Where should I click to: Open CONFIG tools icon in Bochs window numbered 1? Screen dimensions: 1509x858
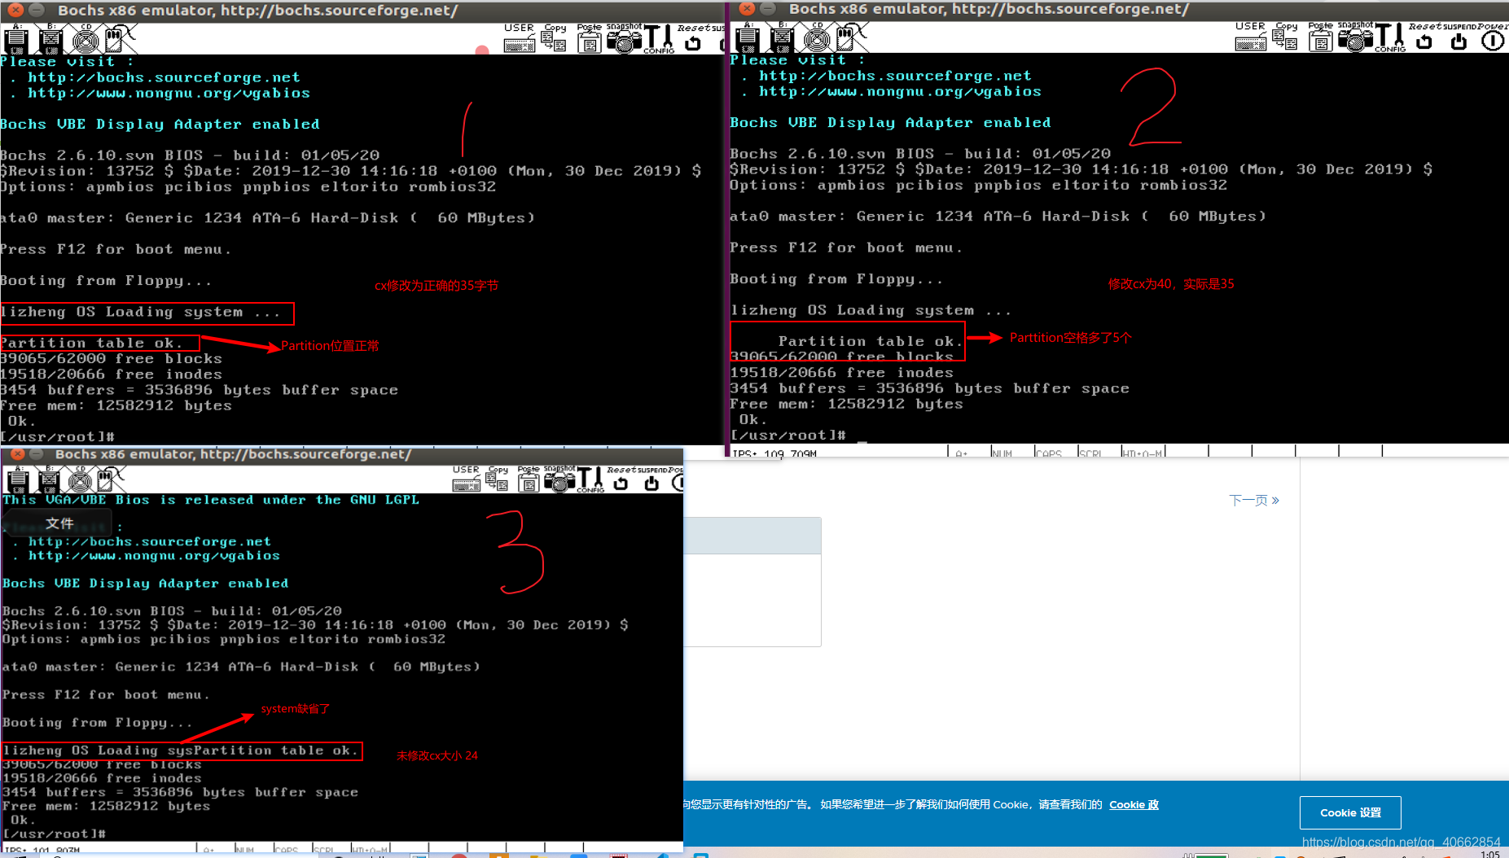click(x=658, y=39)
